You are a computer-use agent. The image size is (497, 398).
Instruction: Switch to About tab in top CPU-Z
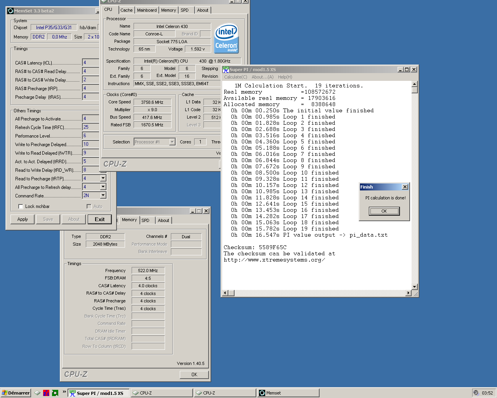point(203,10)
